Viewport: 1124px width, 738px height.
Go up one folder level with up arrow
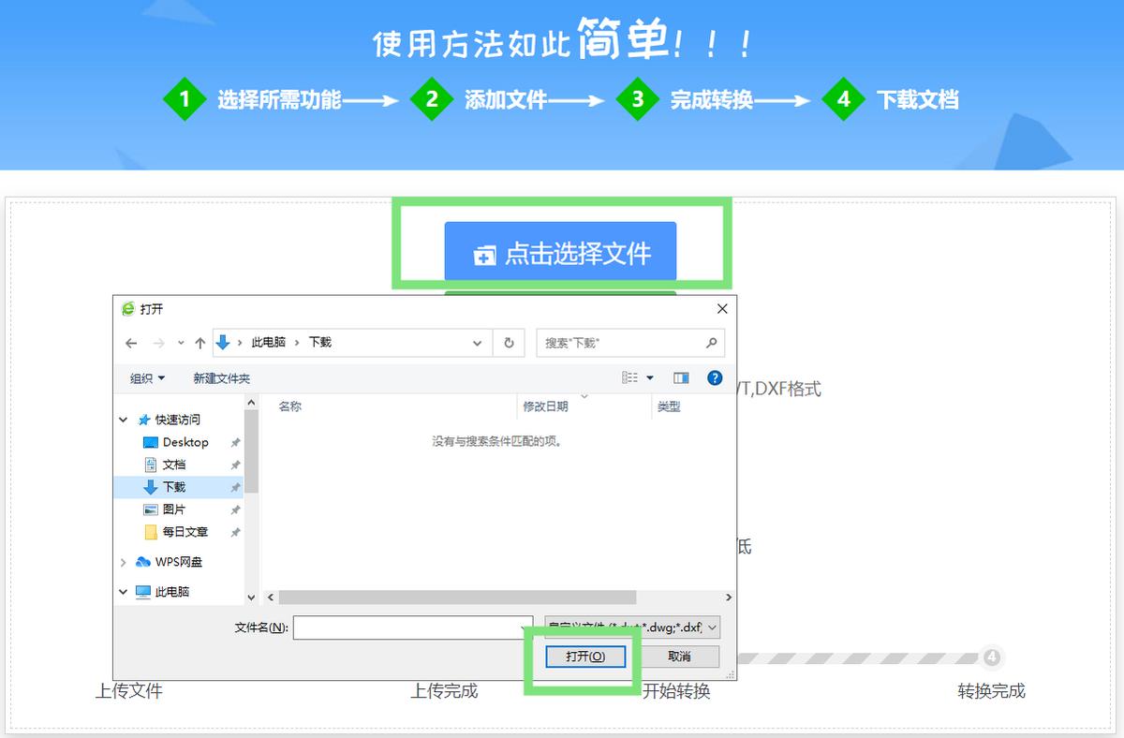point(200,343)
